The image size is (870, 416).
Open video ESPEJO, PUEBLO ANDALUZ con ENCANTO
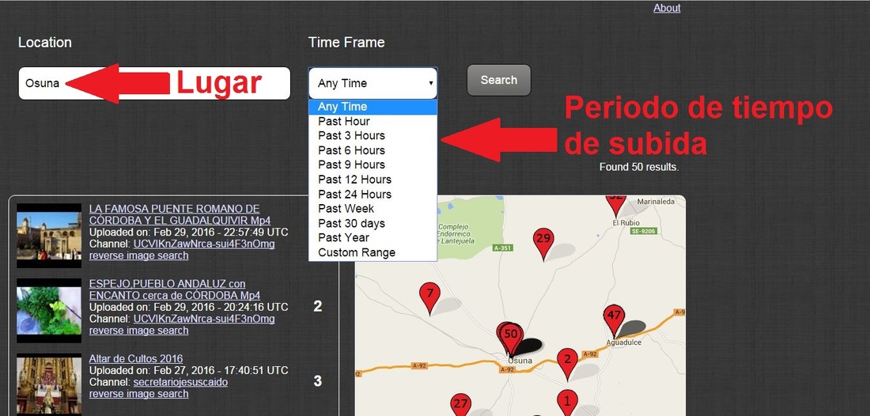point(174,289)
